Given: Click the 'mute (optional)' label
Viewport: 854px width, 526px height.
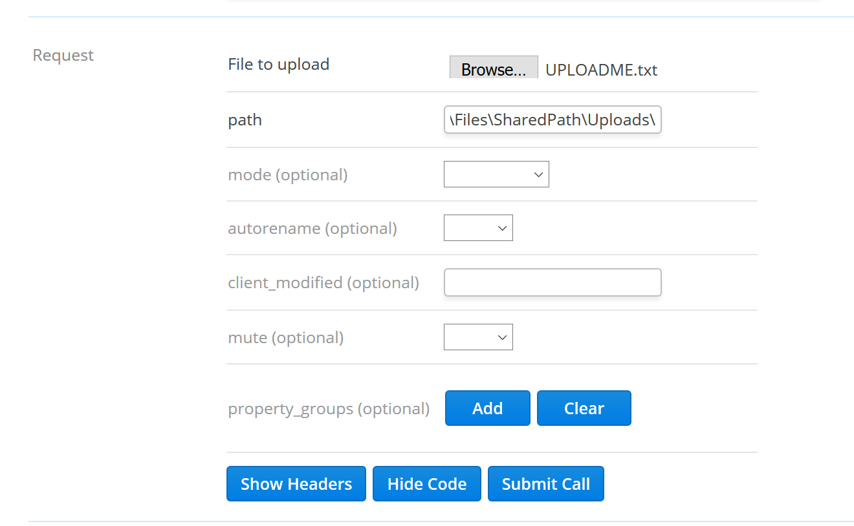Looking at the screenshot, I should pyautogui.click(x=286, y=337).
